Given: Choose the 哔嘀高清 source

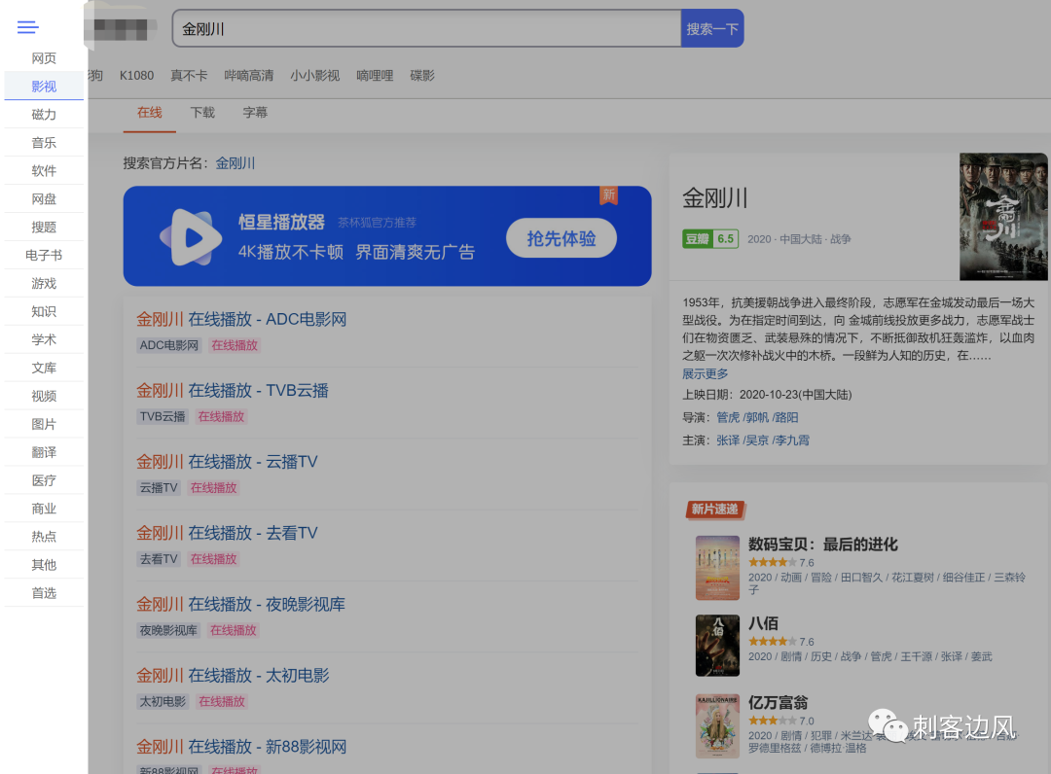Looking at the screenshot, I should click(249, 76).
